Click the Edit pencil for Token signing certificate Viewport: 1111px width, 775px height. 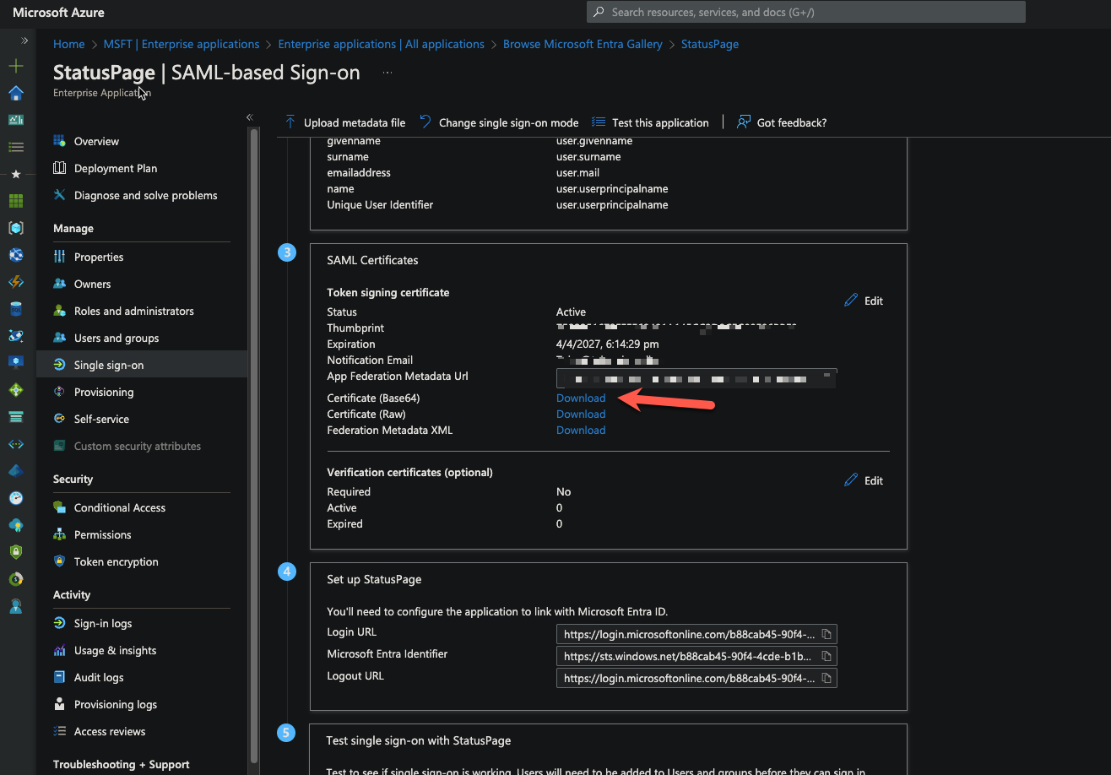864,301
